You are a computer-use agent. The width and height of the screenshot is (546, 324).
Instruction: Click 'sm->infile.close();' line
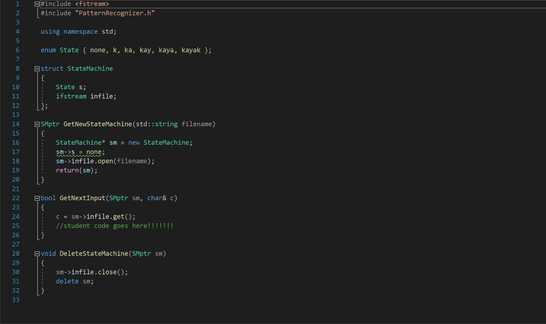(x=92, y=272)
